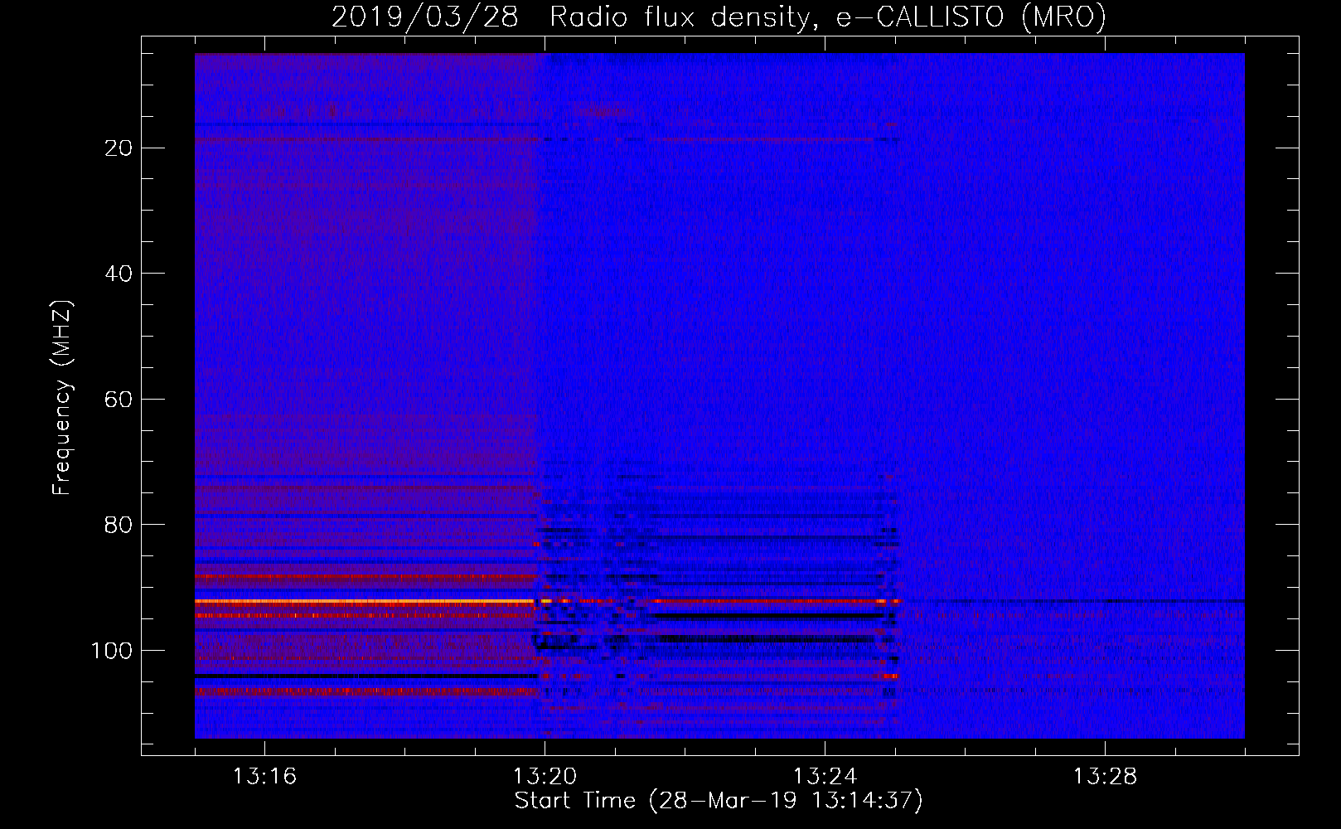Screen dimensions: 1341x829
Task: Click the bright yellow emission band near 92 MHz
Action: [x=365, y=600]
